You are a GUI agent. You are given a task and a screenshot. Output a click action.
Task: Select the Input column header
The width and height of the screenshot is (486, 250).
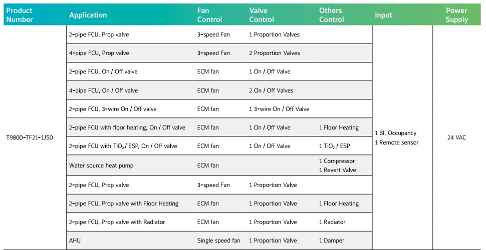(x=383, y=15)
